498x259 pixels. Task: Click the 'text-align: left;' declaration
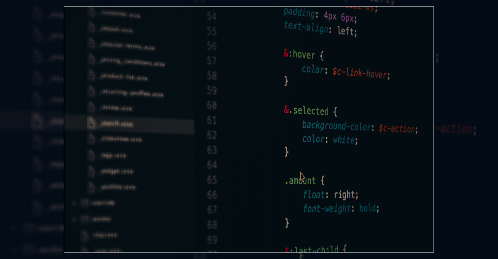coord(320,29)
